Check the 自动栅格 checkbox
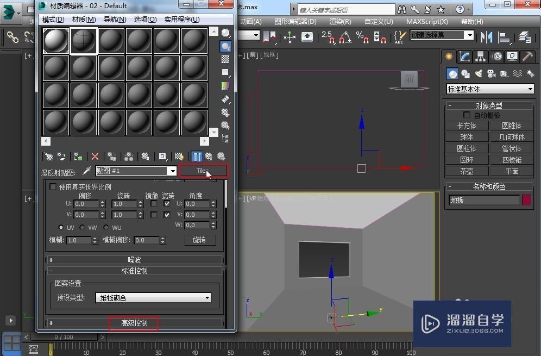The width and height of the screenshot is (541, 356). (467, 115)
